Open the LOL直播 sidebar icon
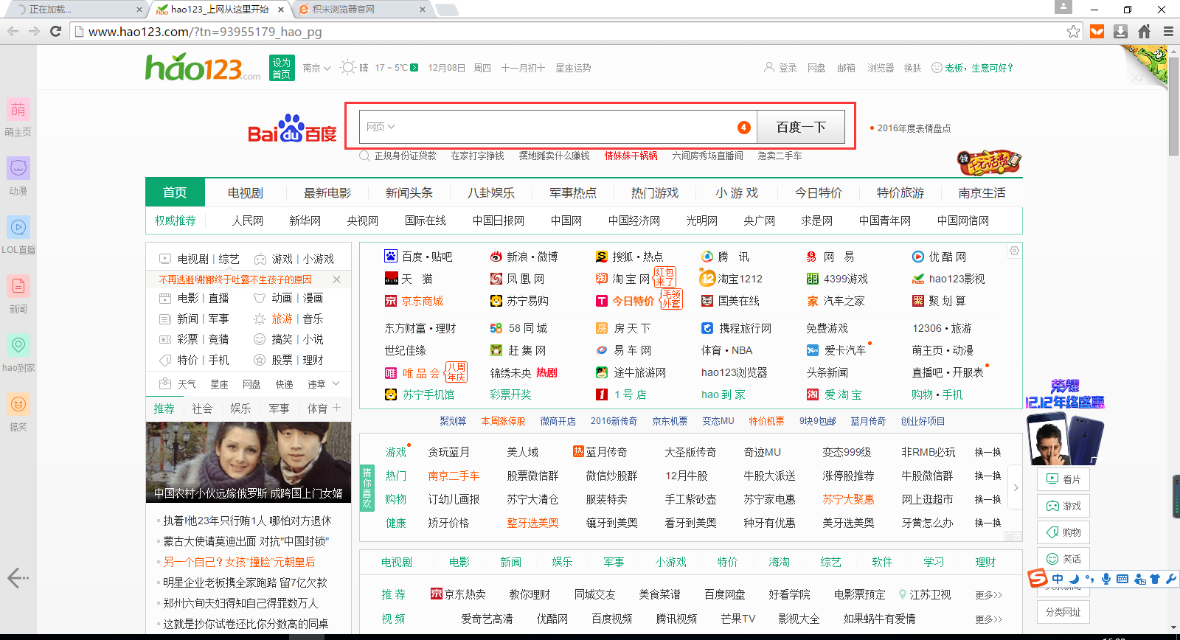This screenshot has height=640, width=1180. 18,227
